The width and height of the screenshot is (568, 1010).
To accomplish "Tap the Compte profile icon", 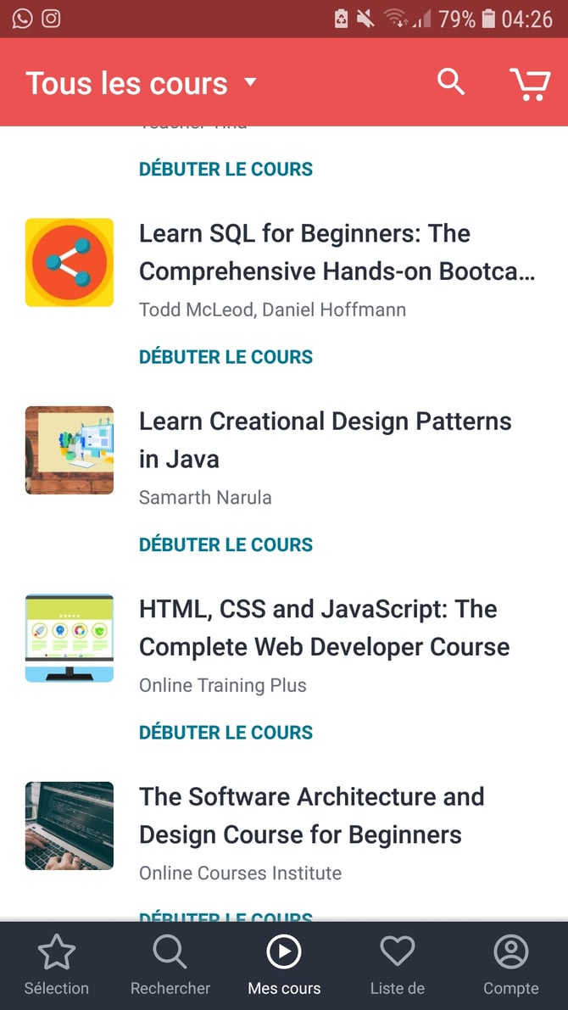I will [511, 951].
